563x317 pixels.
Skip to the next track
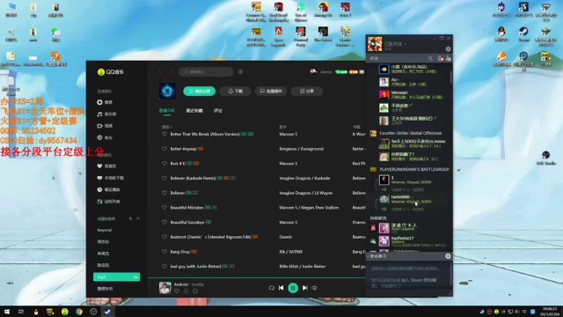(305, 288)
